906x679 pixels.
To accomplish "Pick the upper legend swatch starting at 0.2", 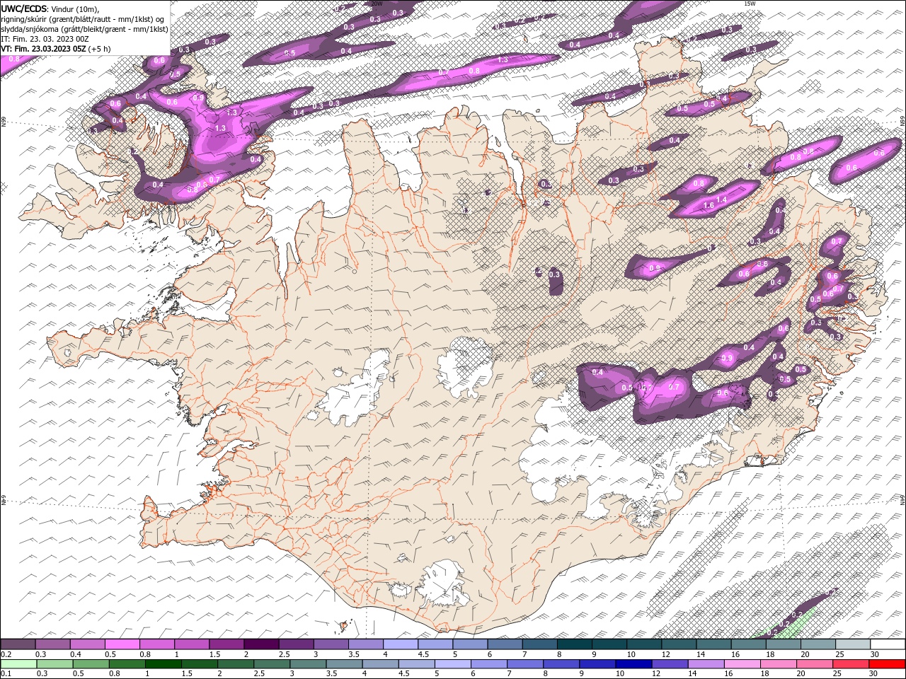I will coord(18,644).
